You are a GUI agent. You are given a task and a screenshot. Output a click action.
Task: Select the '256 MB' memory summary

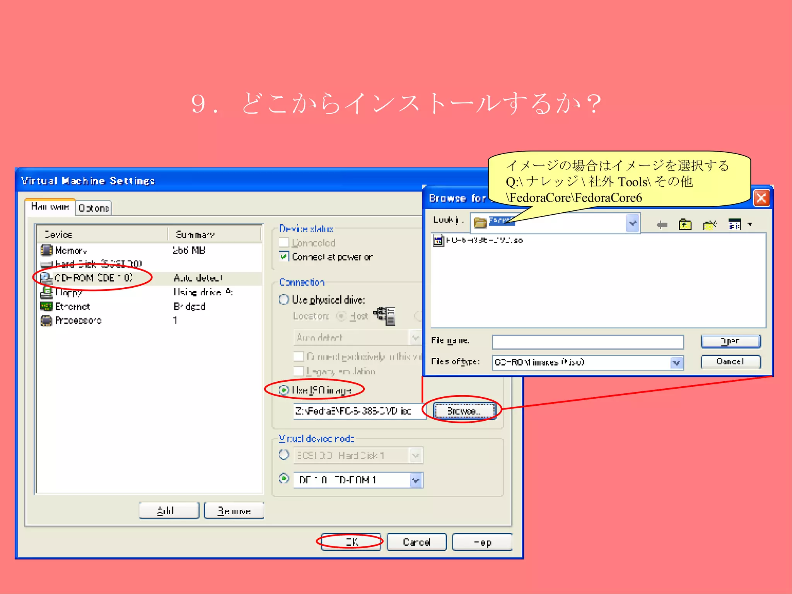click(x=189, y=250)
